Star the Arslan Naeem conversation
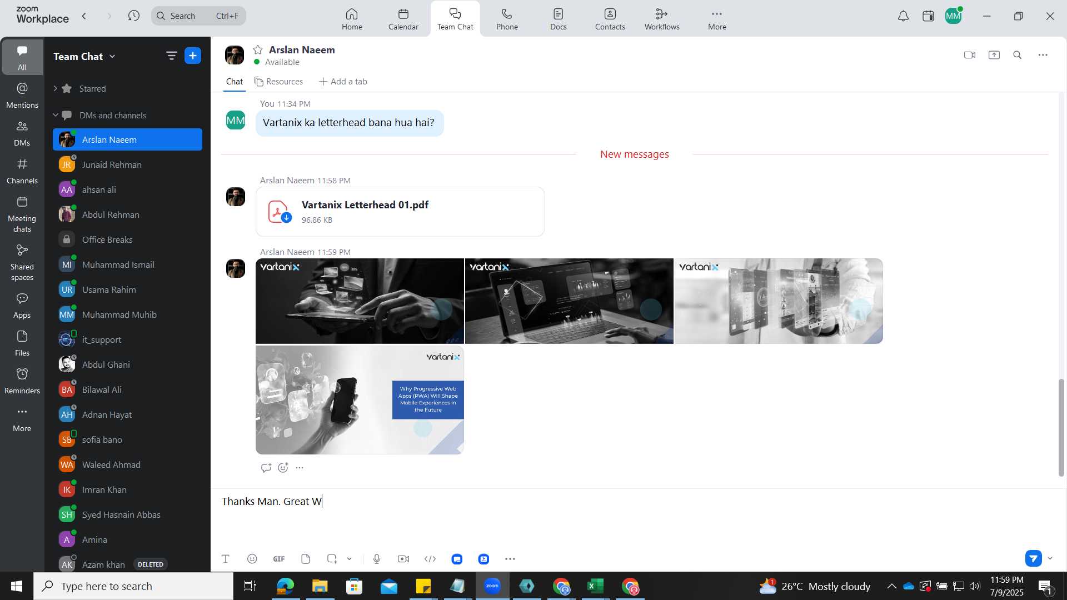 [x=258, y=49]
